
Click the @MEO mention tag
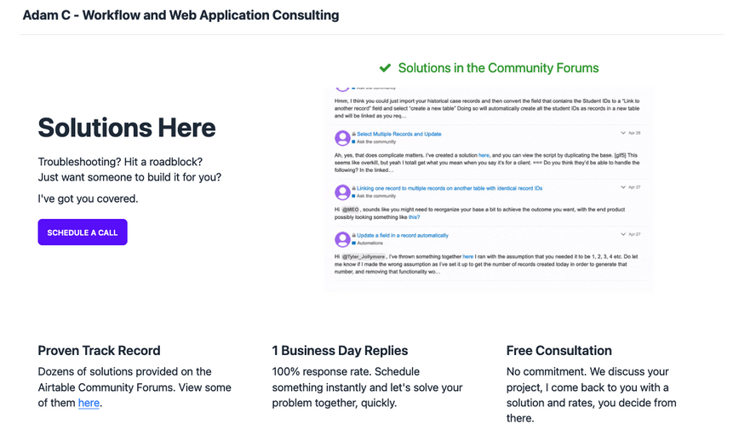352,209
